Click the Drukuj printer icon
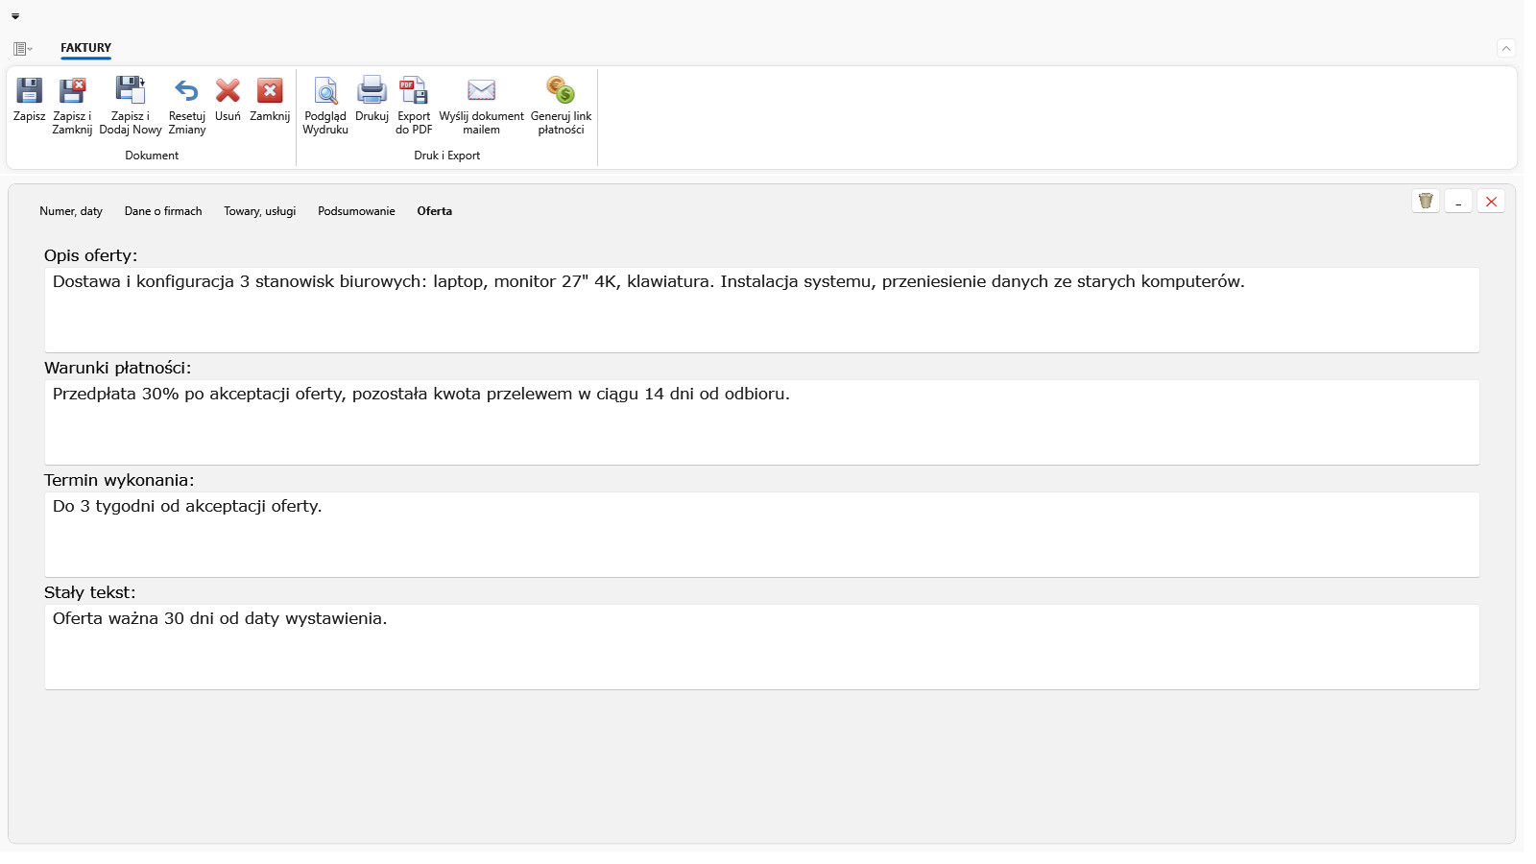This screenshot has height=864, width=1536. [x=372, y=90]
